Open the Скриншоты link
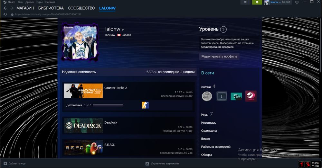Viewport: 322px width, 168px height. pyautogui.click(x=209, y=131)
